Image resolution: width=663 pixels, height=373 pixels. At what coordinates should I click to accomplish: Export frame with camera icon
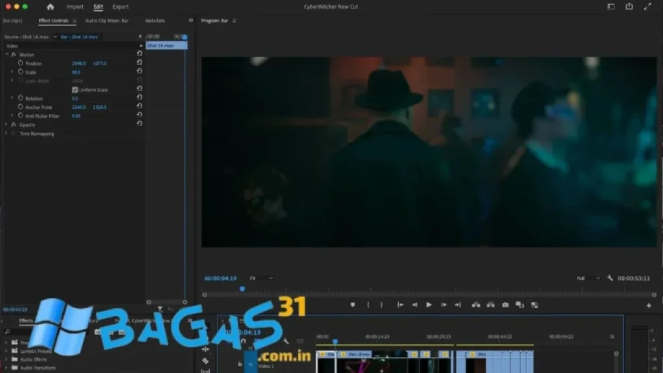(x=505, y=305)
